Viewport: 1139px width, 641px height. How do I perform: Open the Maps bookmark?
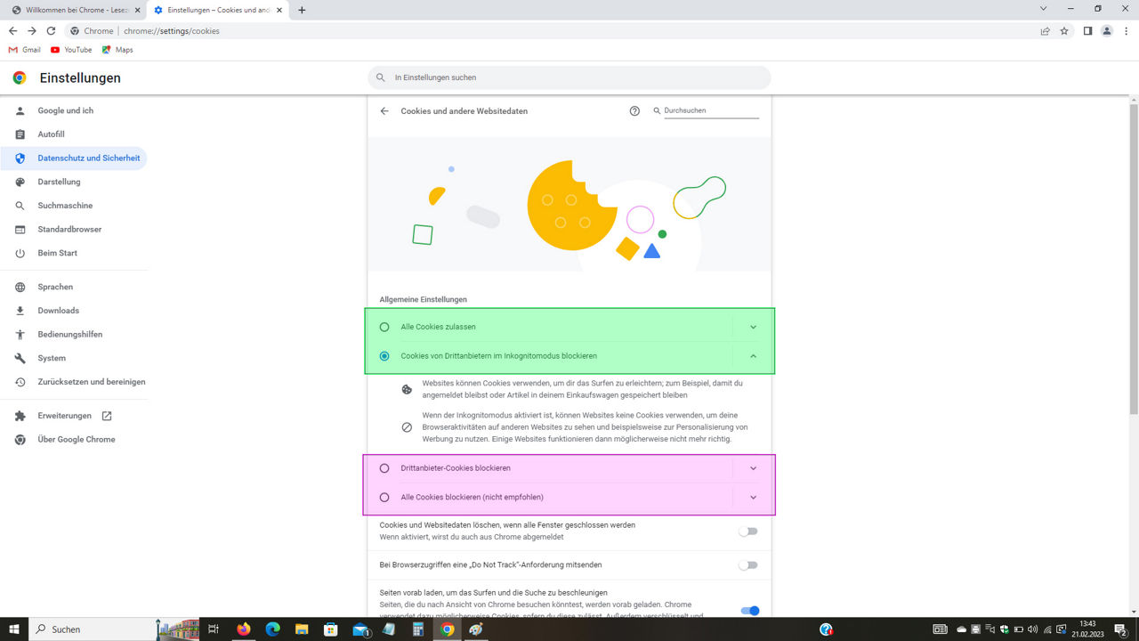click(117, 49)
